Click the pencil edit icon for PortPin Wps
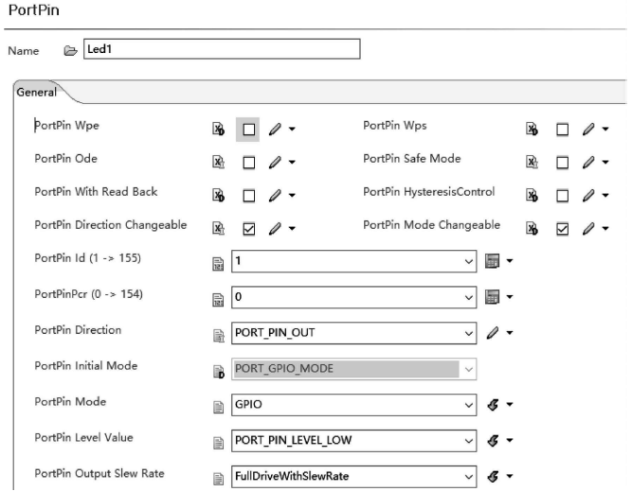 click(x=588, y=130)
